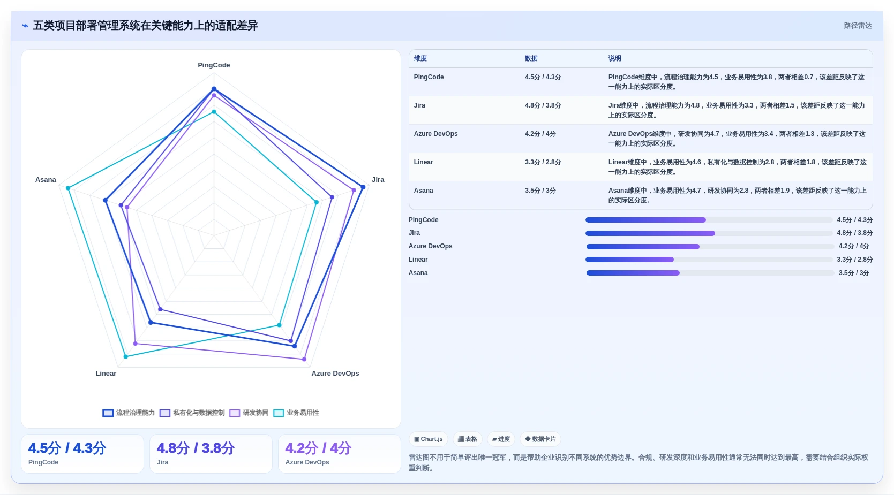Viewport: 894px width, 495px height.
Task: Click the Asana axis label on radar
Action: [46, 180]
